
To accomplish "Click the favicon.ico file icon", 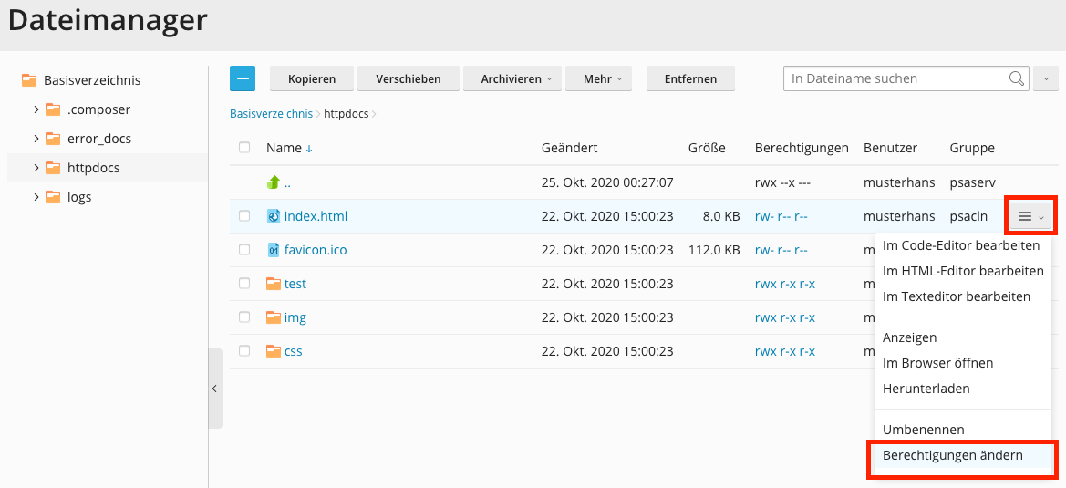I will (274, 250).
